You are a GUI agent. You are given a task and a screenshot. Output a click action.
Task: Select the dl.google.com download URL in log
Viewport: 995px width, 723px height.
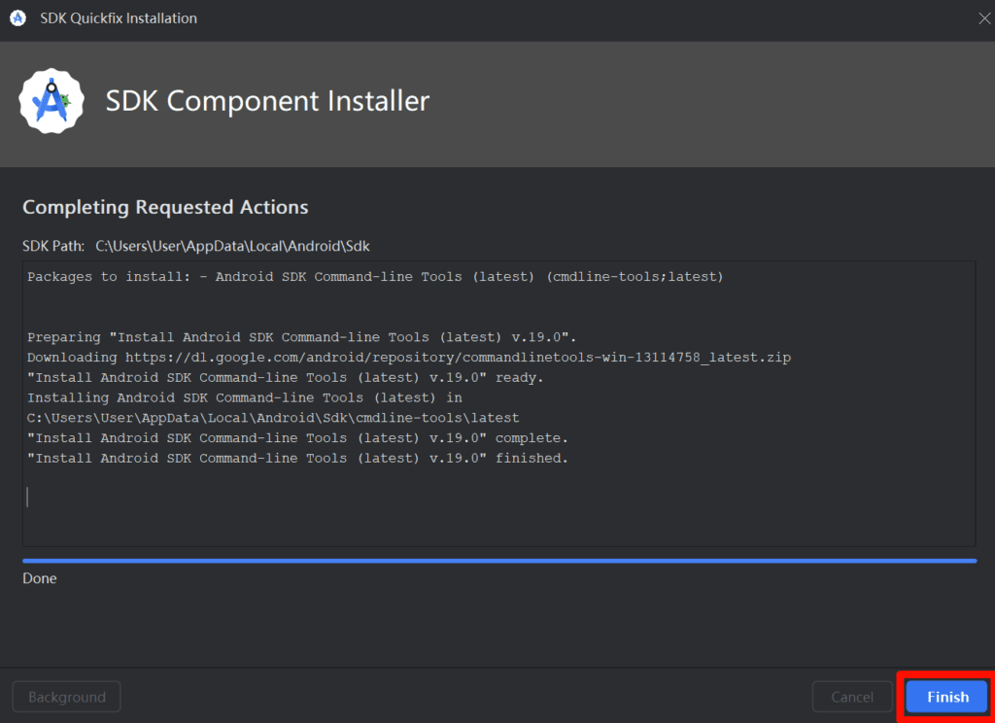coord(458,358)
